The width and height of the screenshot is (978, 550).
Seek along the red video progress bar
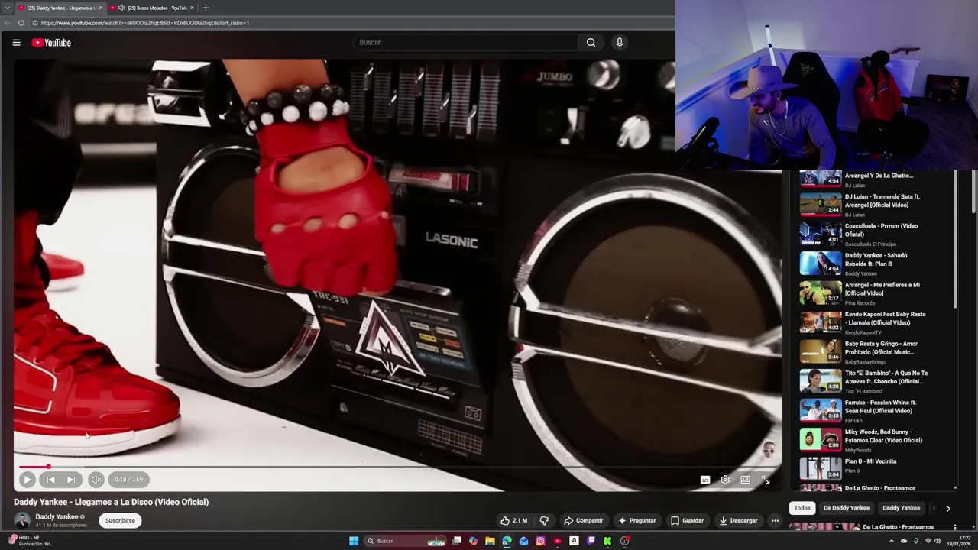point(397,466)
